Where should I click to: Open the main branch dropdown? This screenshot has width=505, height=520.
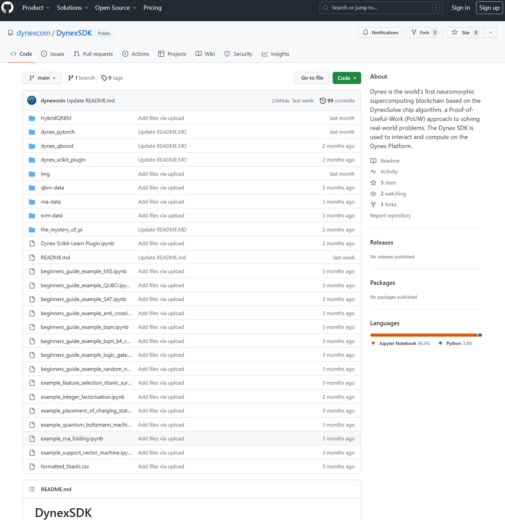[42, 78]
